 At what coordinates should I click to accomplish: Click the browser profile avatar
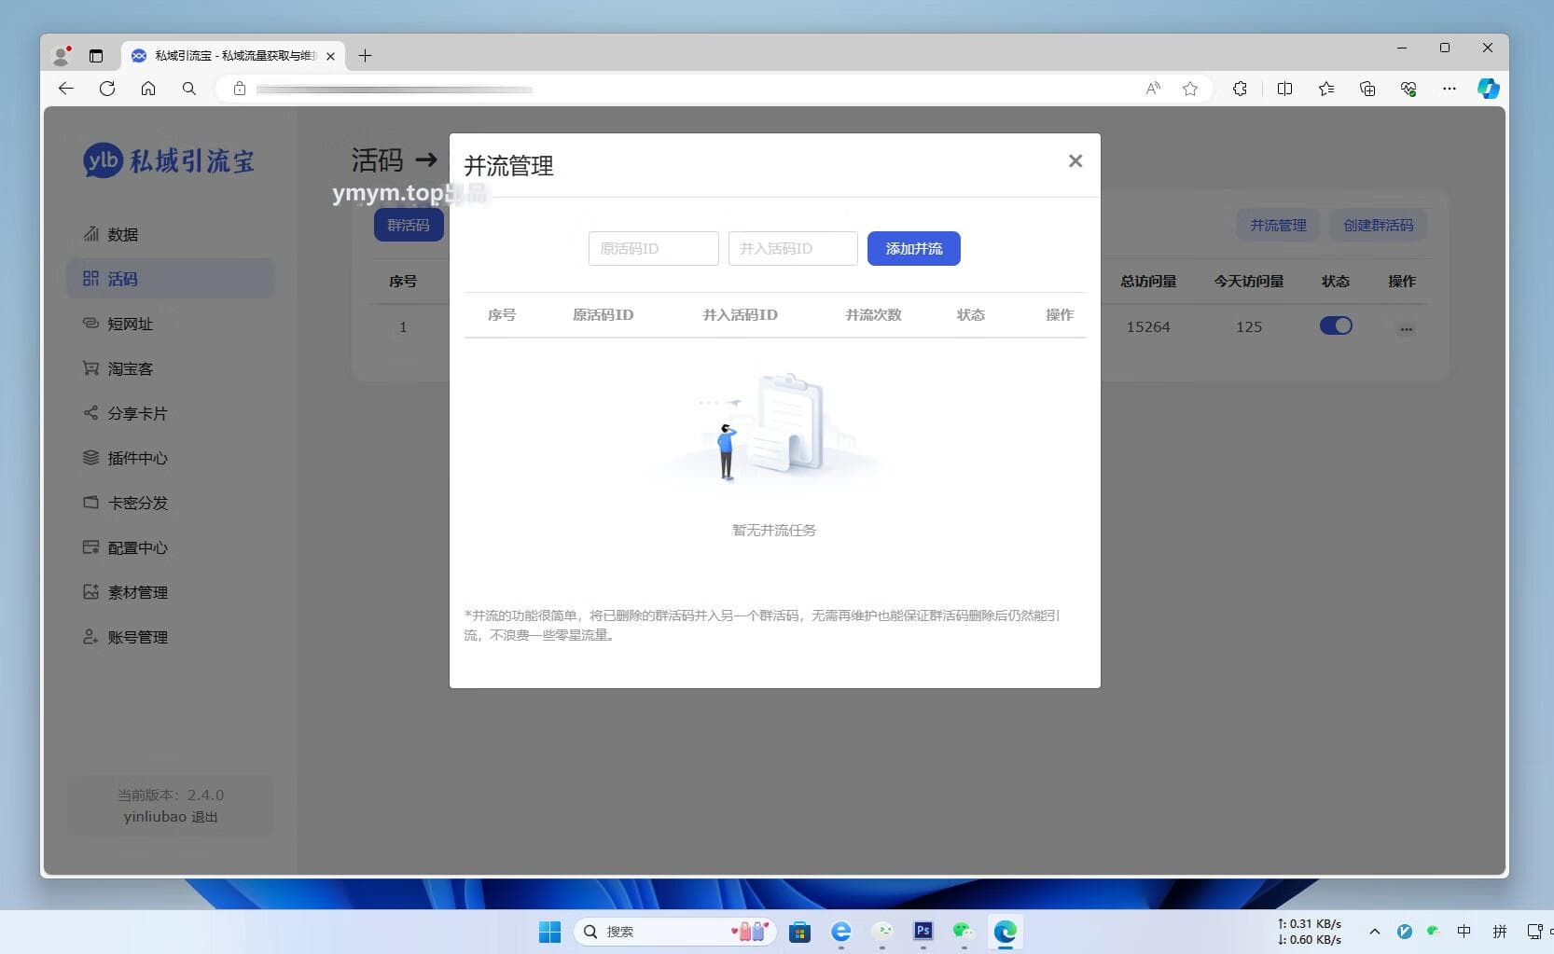point(62,56)
